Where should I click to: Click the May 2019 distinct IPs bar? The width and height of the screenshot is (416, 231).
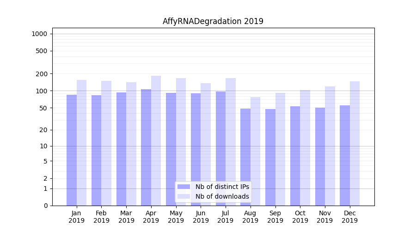pos(171,149)
